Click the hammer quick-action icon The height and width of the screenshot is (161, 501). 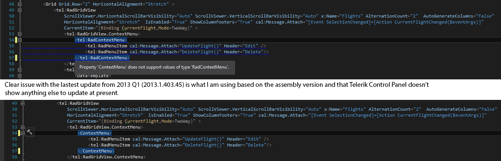[30, 132]
